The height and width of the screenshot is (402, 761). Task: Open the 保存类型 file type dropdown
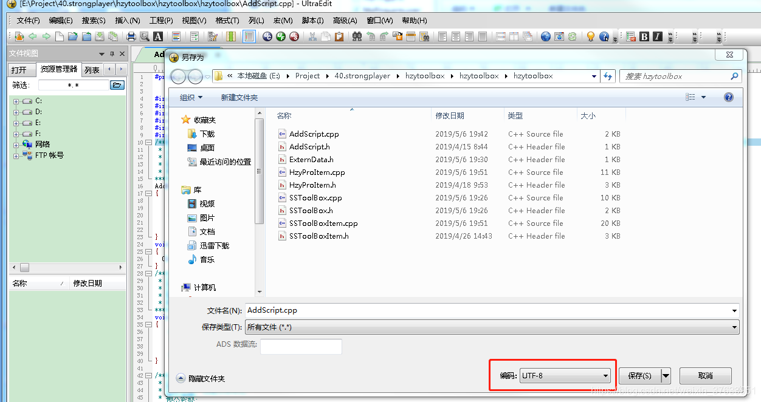[x=492, y=327]
